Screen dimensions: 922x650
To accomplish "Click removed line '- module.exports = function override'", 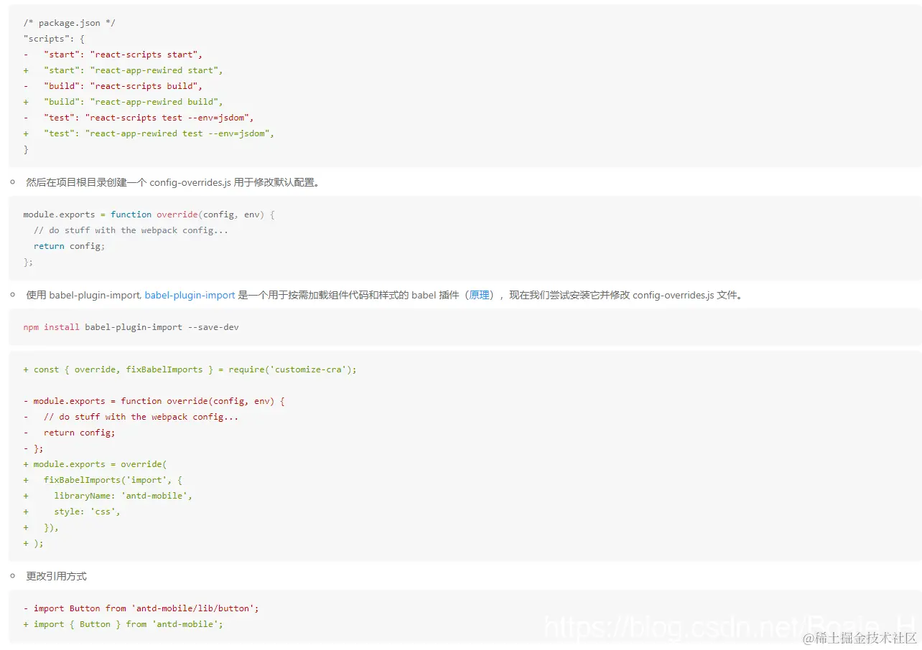I will (x=154, y=401).
